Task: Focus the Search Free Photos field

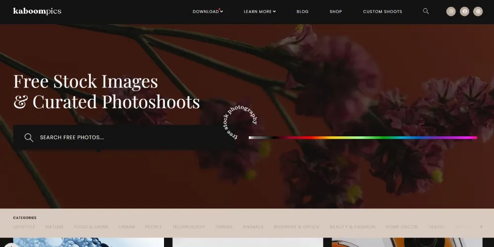Action: tap(124, 137)
